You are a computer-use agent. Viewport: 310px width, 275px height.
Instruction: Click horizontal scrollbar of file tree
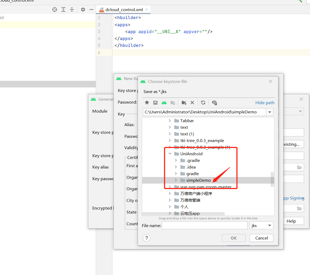(183, 214)
